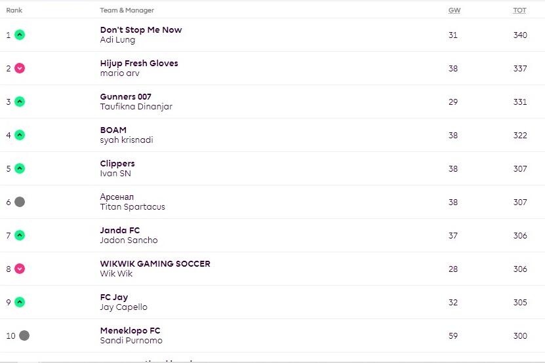The image size is (545, 363).
Task: Open Don't Stop Me Now team
Action: (x=141, y=29)
